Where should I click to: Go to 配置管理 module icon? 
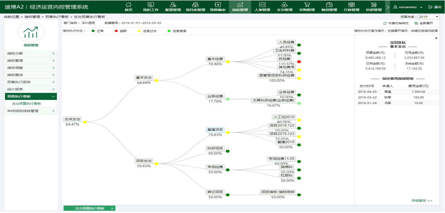[x=173, y=5]
